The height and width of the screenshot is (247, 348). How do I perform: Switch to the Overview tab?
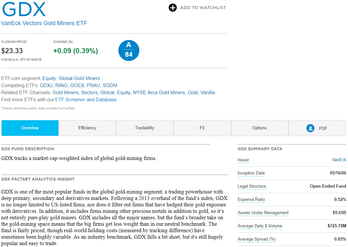click(x=30, y=128)
